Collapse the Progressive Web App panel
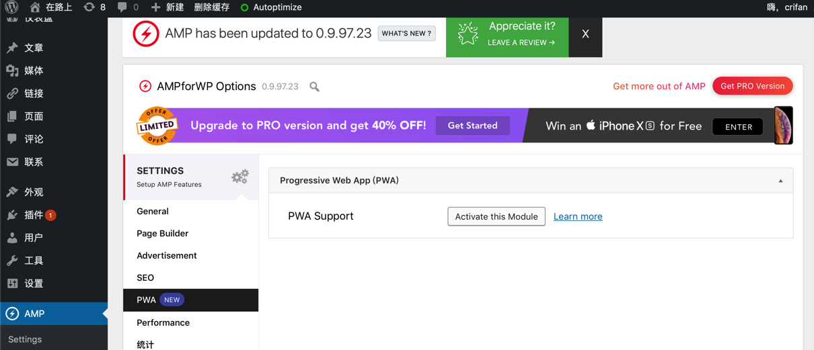 [x=780, y=181]
